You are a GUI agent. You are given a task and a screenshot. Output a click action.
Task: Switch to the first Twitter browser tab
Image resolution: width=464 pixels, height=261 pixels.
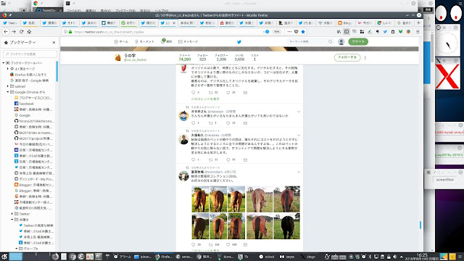pos(10,22)
